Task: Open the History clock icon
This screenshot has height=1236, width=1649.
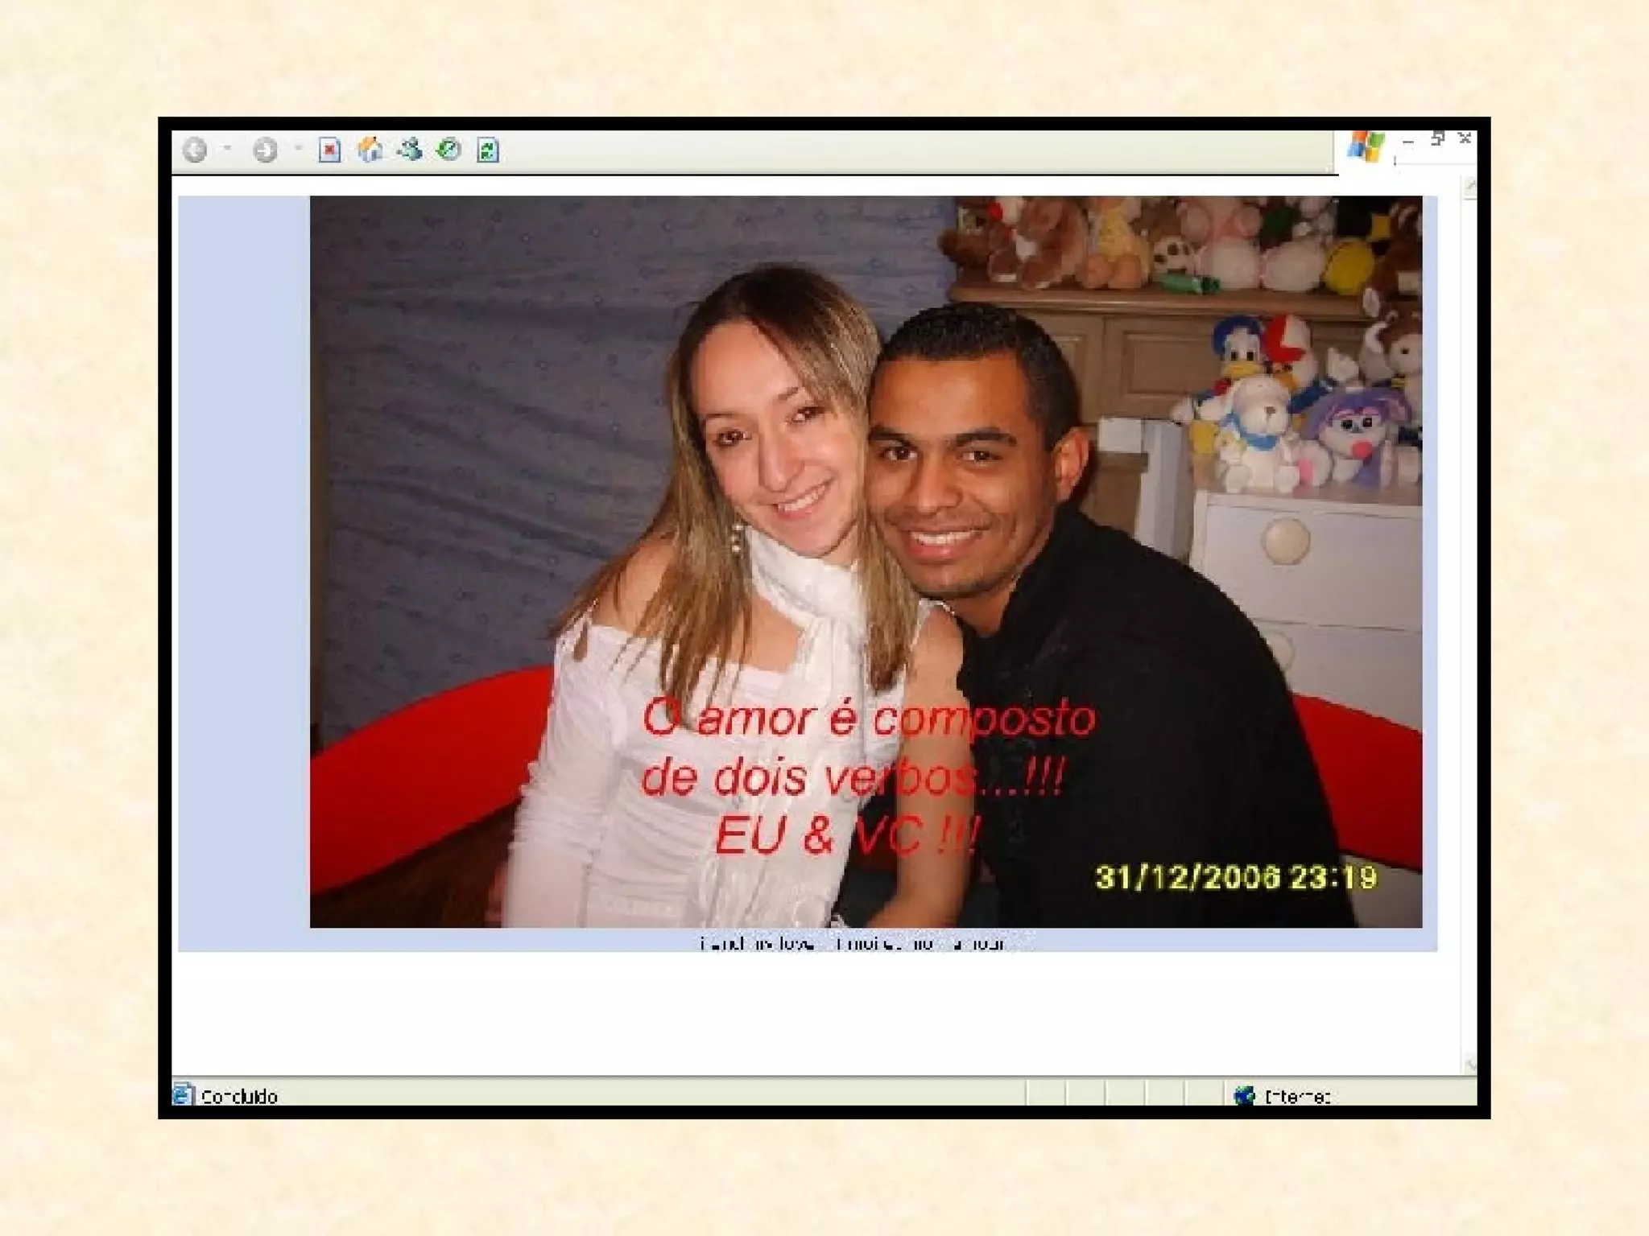Action: tap(449, 150)
